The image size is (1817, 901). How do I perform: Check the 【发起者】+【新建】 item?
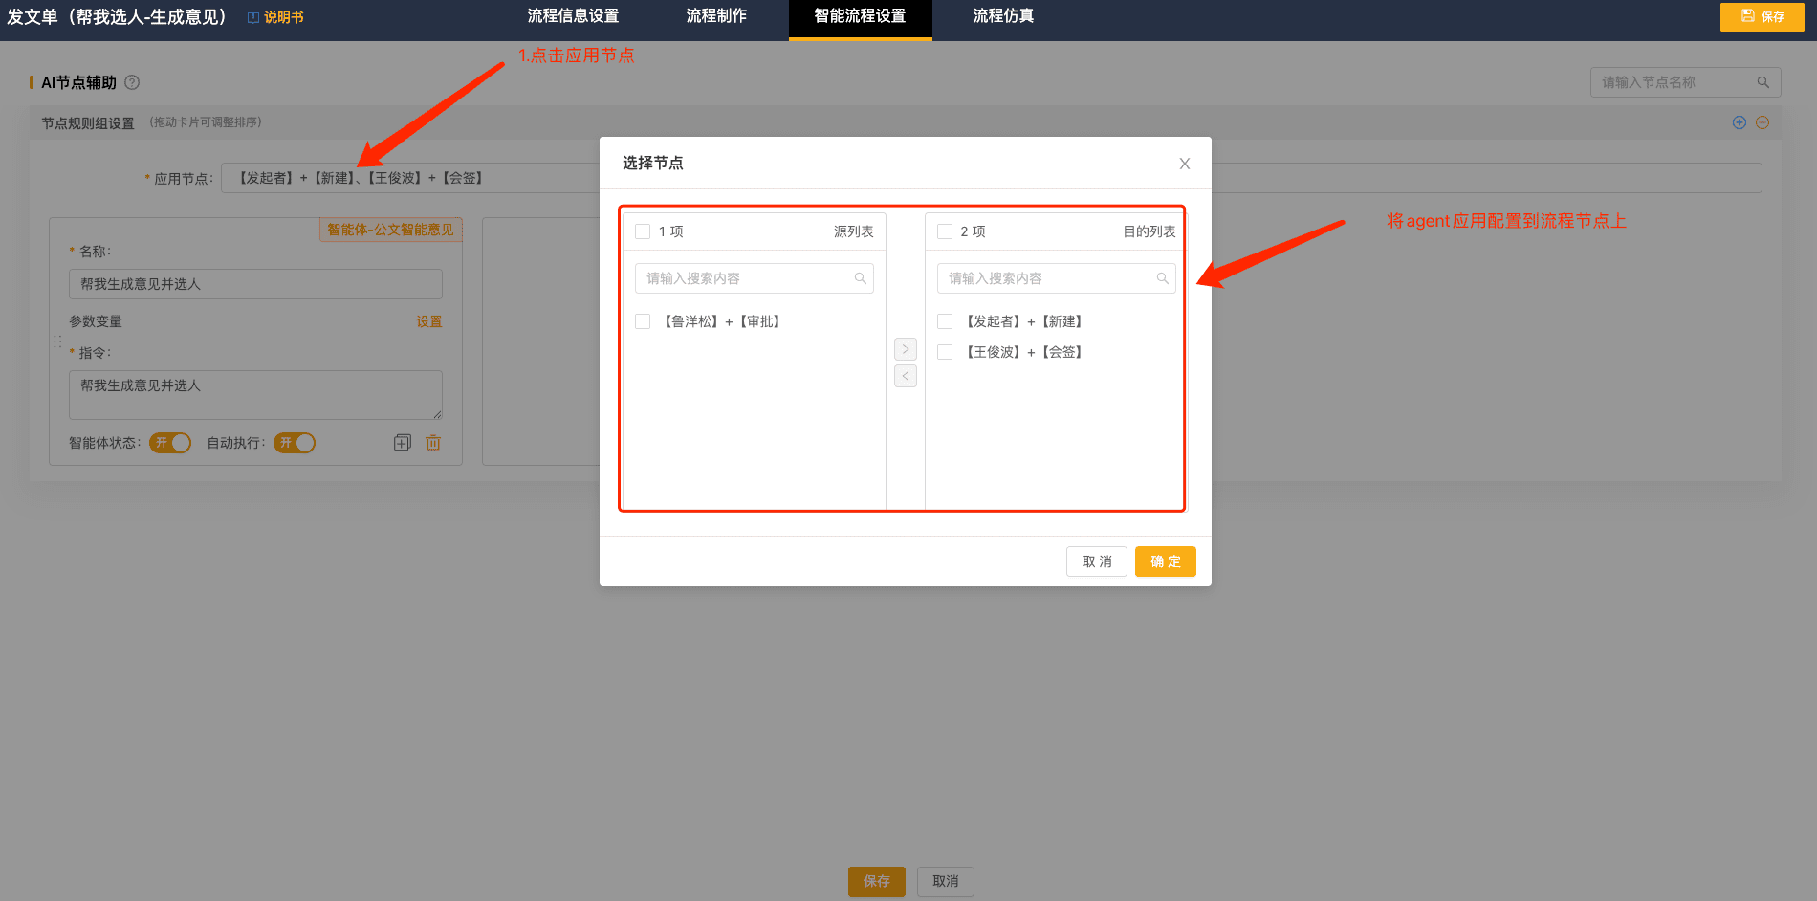tap(945, 321)
